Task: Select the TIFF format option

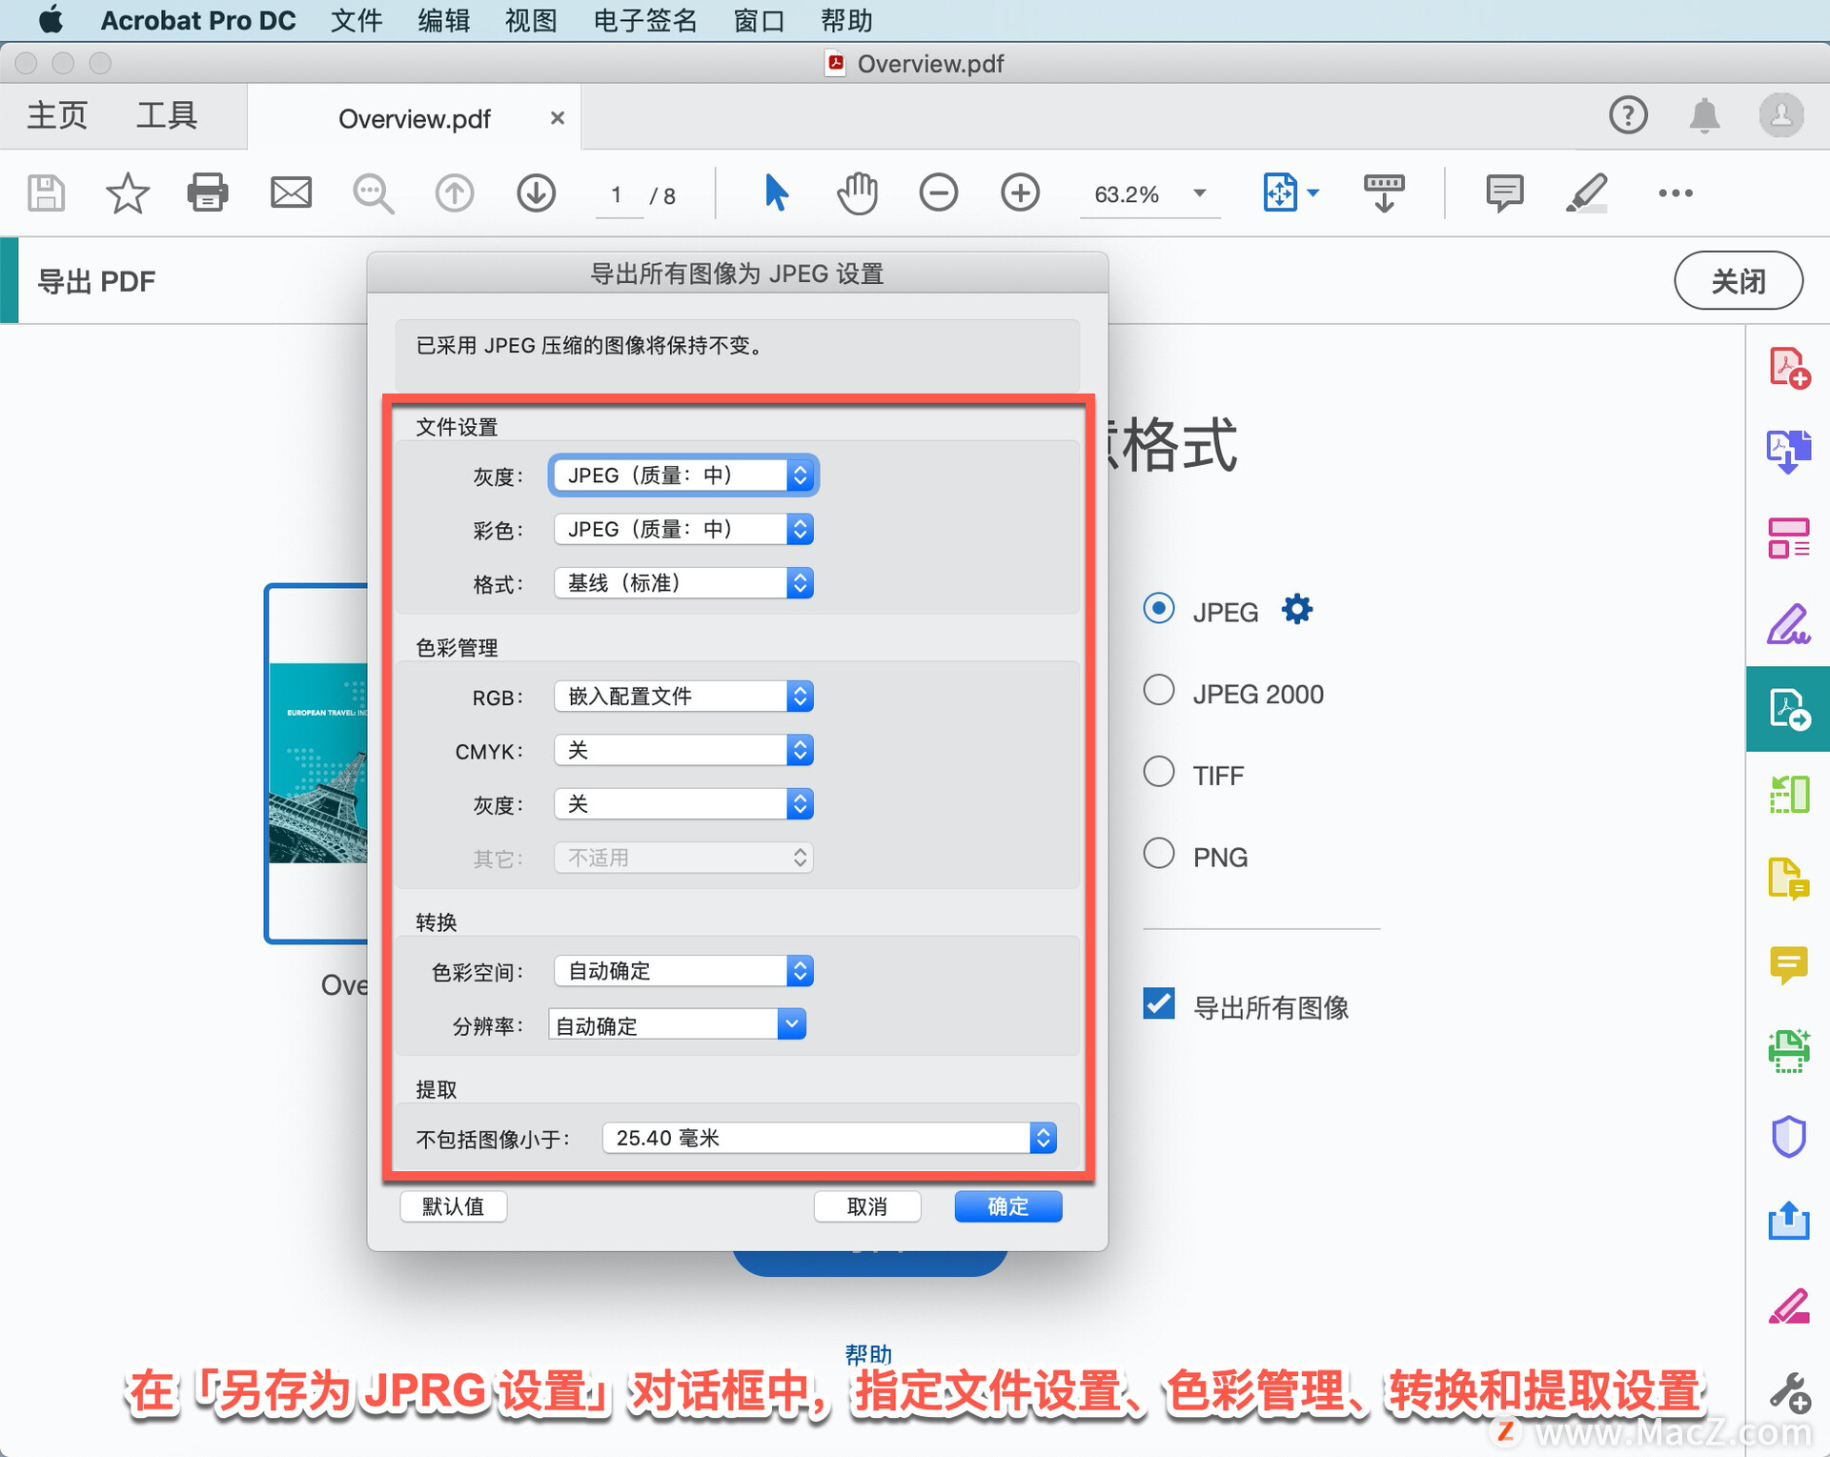Action: (x=1159, y=772)
